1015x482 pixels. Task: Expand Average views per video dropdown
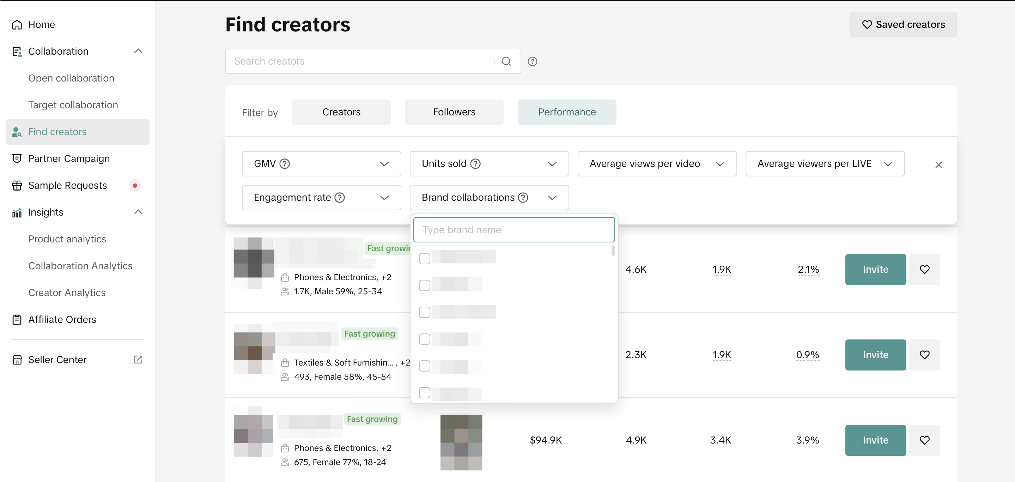656,164
